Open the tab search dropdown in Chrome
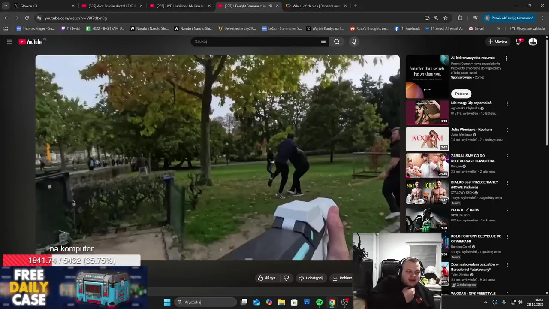 [x=6, y=6]
